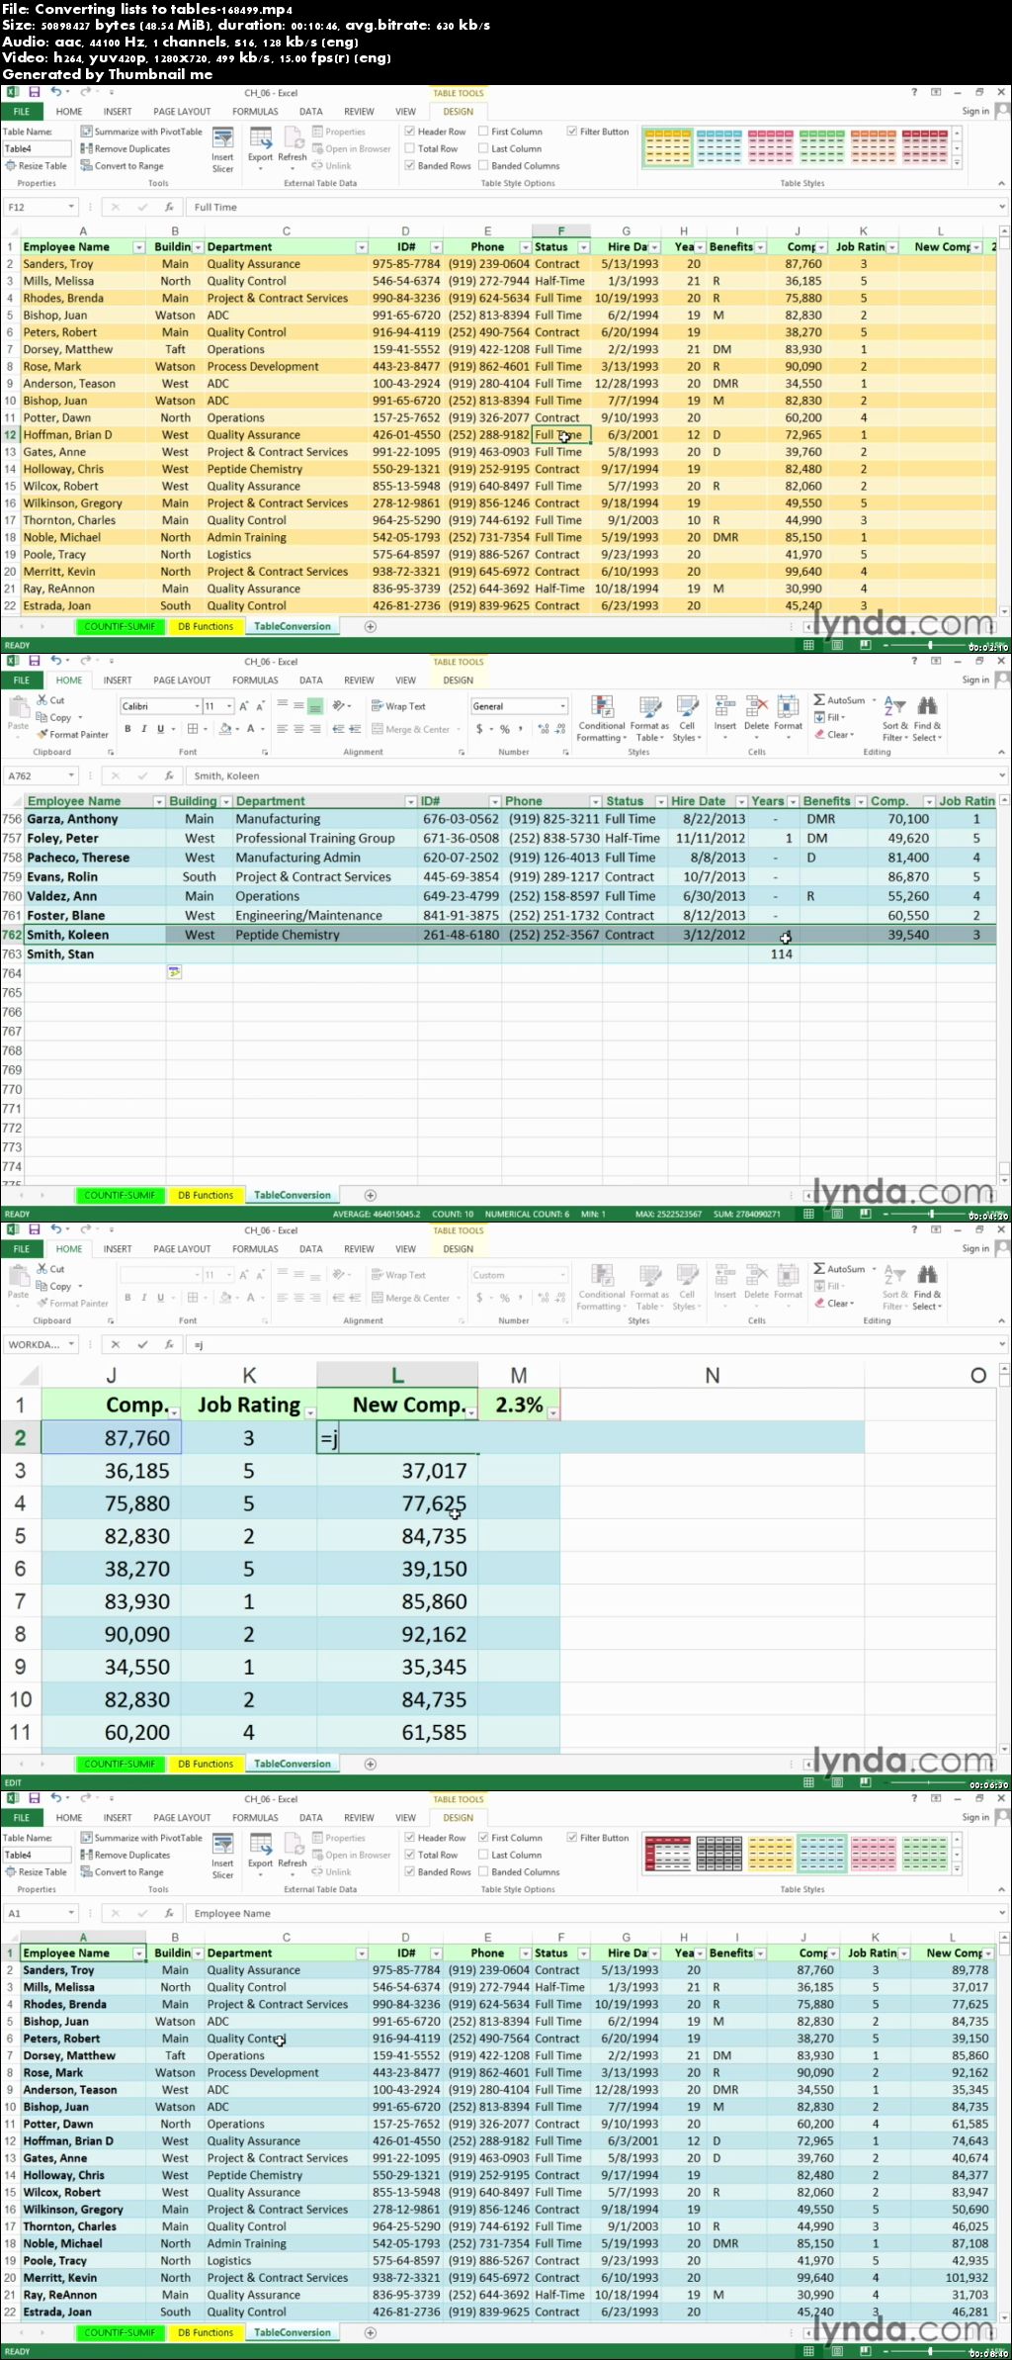
Task: Click Table Name field in yellow-table window
Action: coord(37,148)
